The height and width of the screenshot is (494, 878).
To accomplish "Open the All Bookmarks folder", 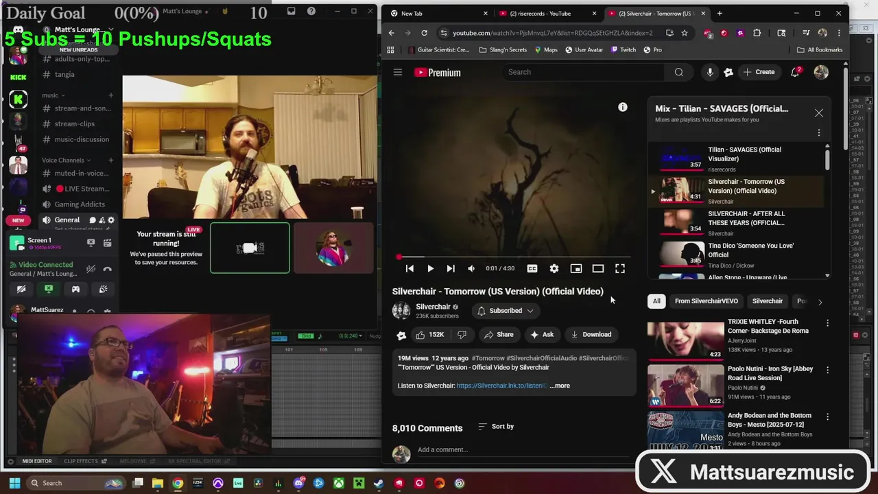I will pyautogui.click(x=820, y=49).
